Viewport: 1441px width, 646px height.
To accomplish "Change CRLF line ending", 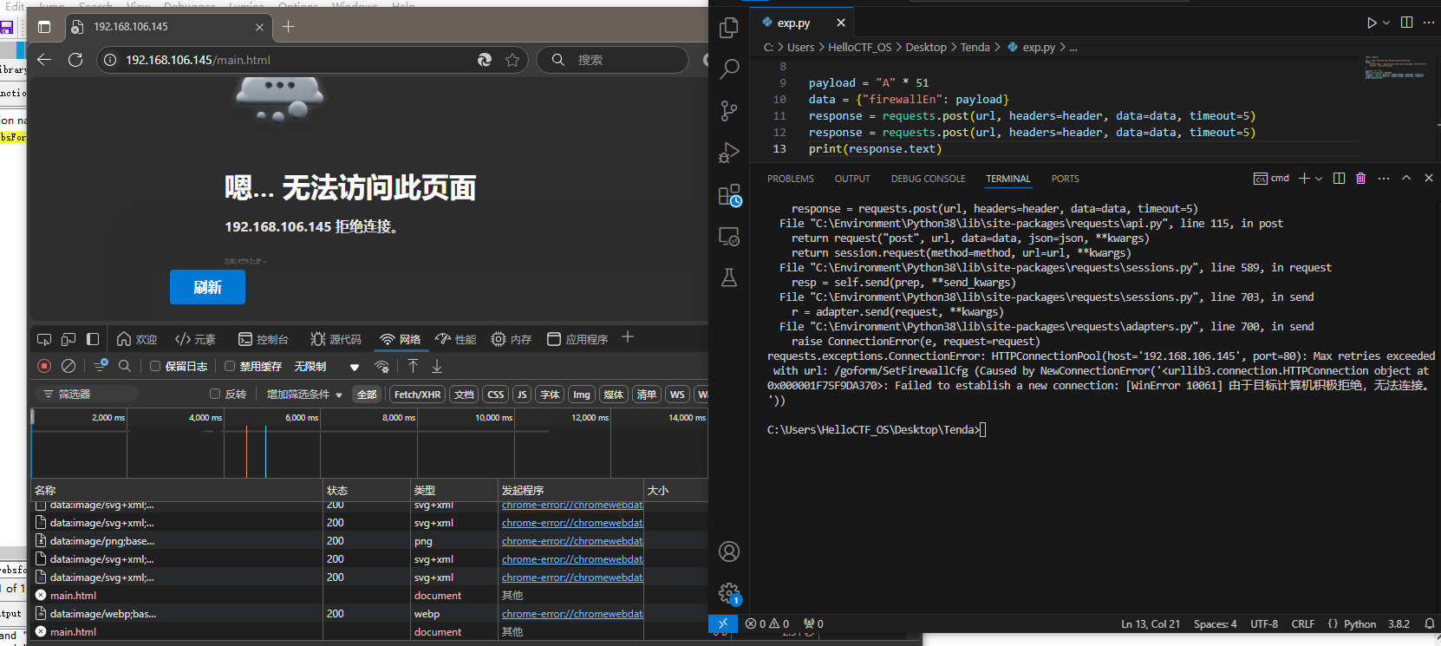I will click(1302, 623).
